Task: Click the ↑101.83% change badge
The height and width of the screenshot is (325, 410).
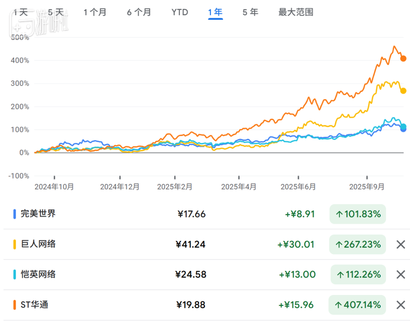Action: tap(358, 214)
